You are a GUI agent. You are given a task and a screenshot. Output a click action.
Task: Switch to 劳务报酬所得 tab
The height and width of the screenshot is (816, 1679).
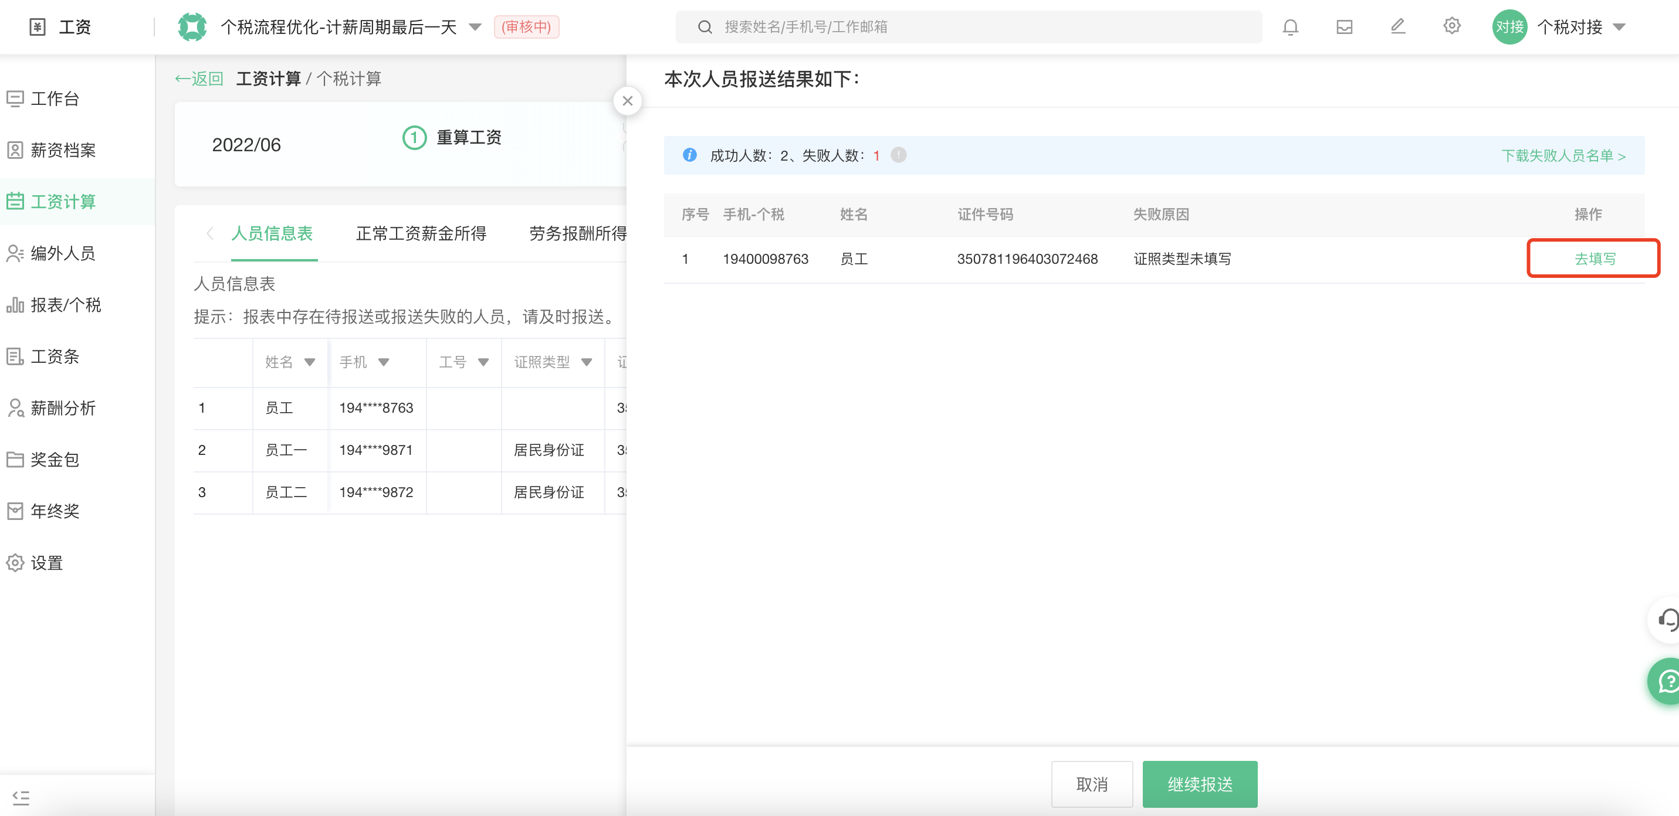point(577,233)
